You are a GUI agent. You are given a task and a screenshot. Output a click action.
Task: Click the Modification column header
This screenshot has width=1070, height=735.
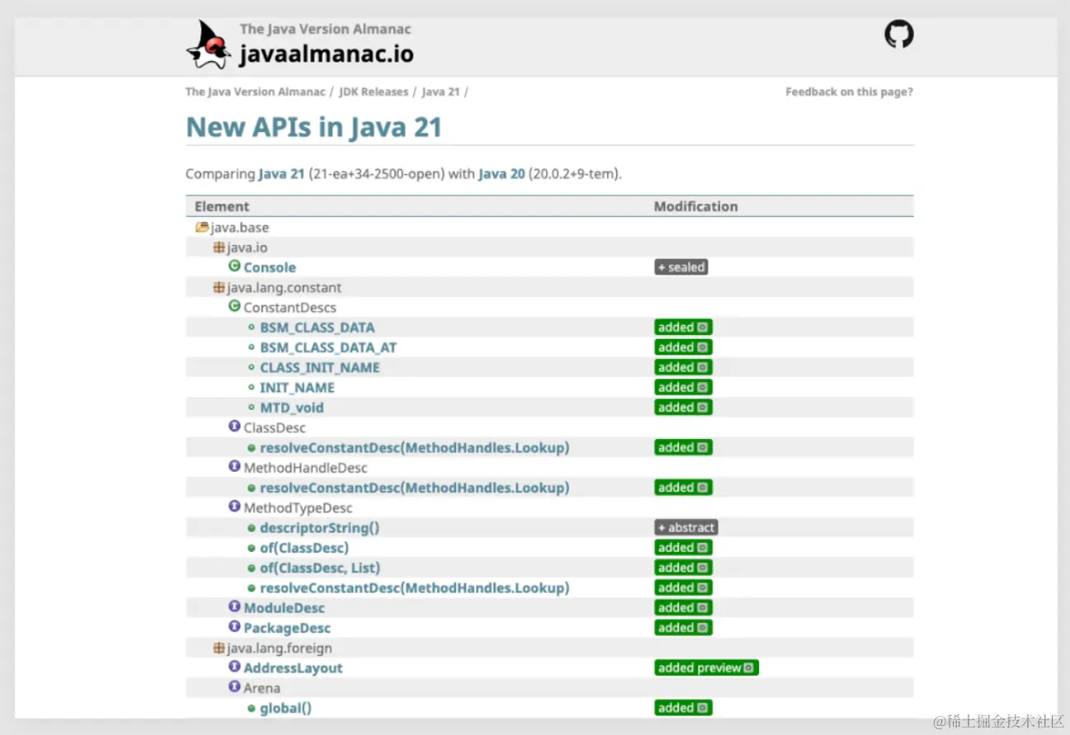point(696,206)
